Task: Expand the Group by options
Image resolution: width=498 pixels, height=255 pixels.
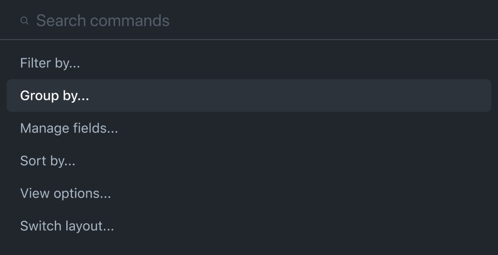Action: point(55,96)
